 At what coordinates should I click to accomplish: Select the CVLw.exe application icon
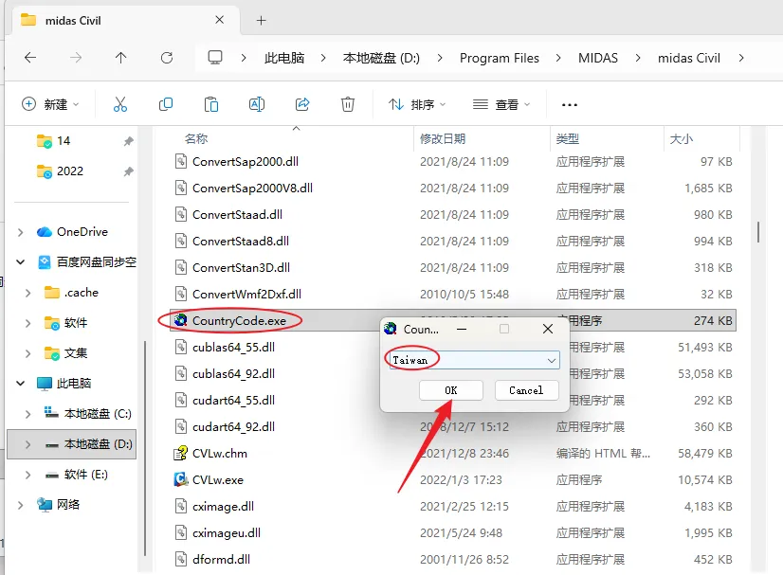click(180, 479)
